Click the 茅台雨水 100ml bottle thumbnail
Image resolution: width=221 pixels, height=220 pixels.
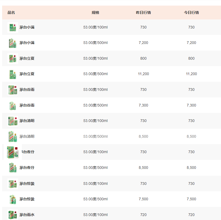tap(13, 215)
